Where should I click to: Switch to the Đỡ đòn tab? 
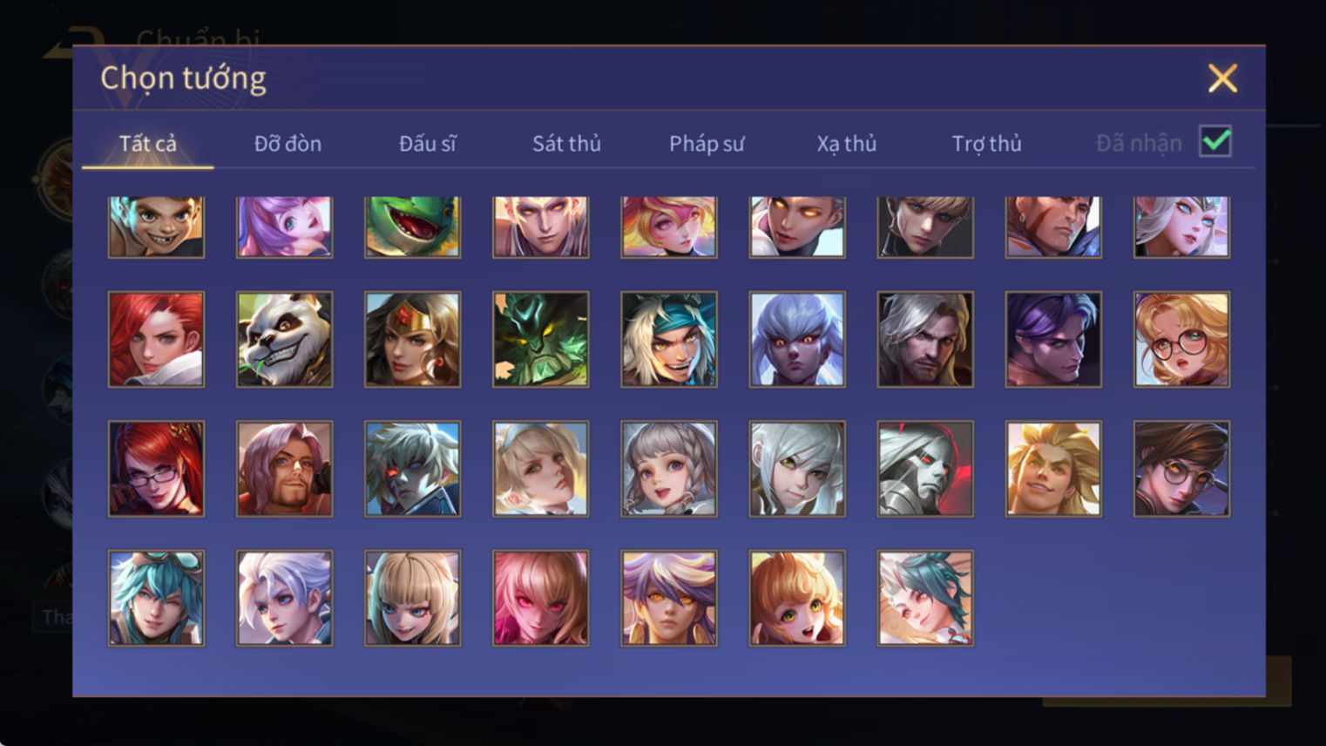pyautogui.click(x=288, y=144)
